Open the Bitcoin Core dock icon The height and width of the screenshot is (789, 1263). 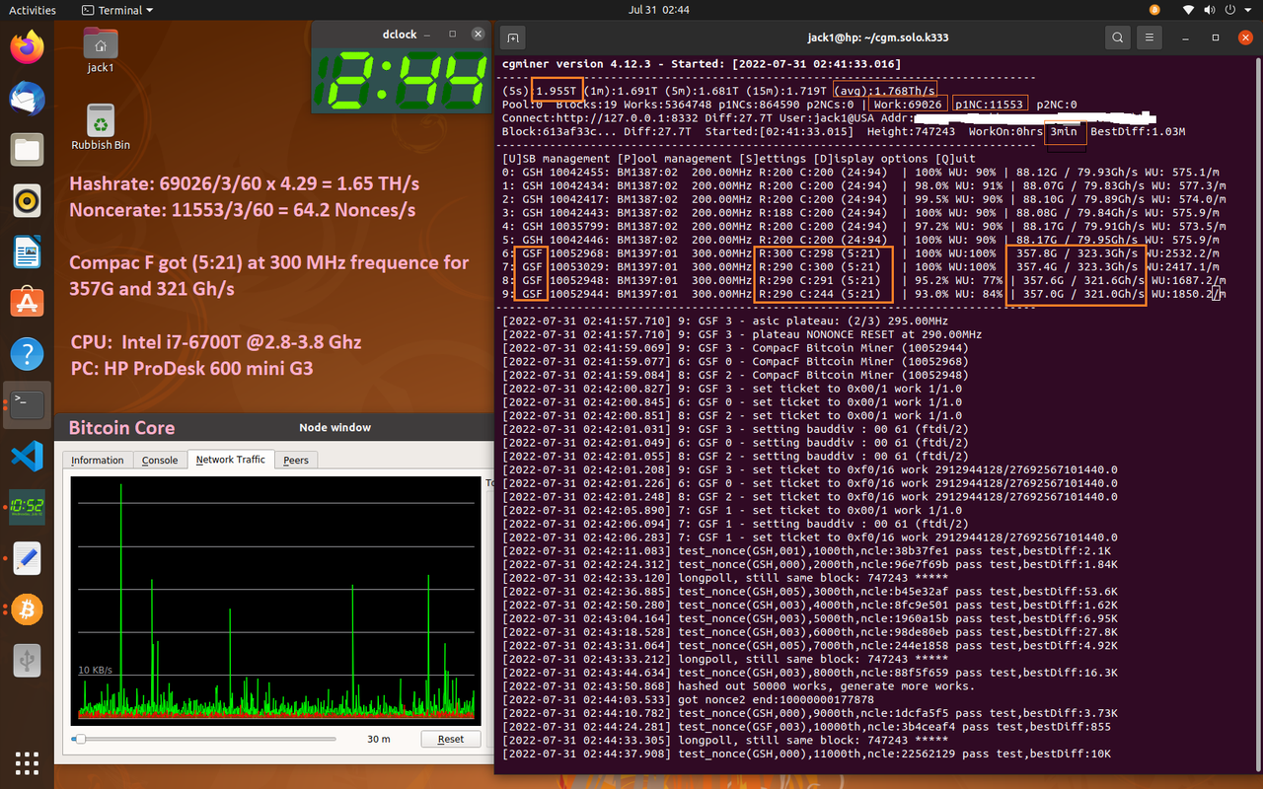pos(27,610)
